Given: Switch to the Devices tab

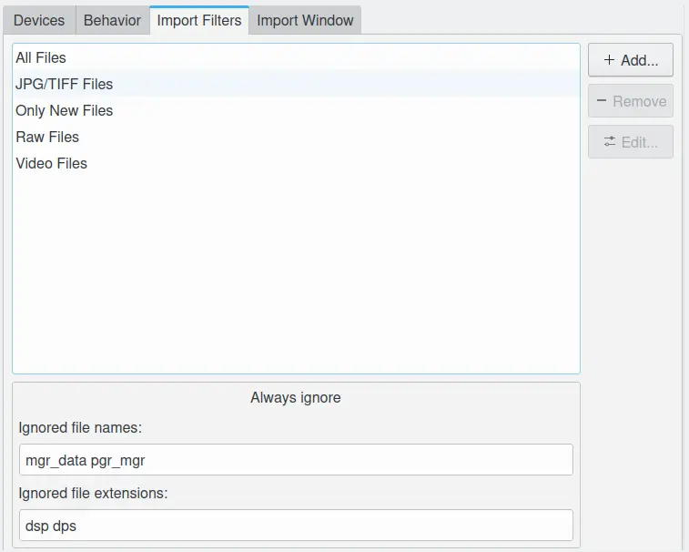Looking at the screenshot, I should (x=39, y=20).
